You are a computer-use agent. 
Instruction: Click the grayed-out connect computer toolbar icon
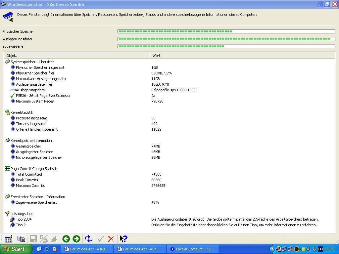coord(44,239)
